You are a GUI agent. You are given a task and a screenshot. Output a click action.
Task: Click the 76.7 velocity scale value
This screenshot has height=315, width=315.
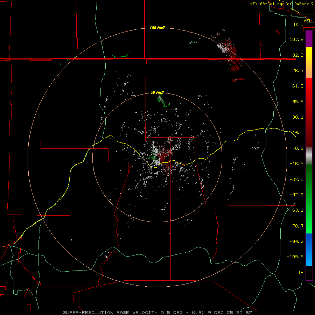coord(298,70)
